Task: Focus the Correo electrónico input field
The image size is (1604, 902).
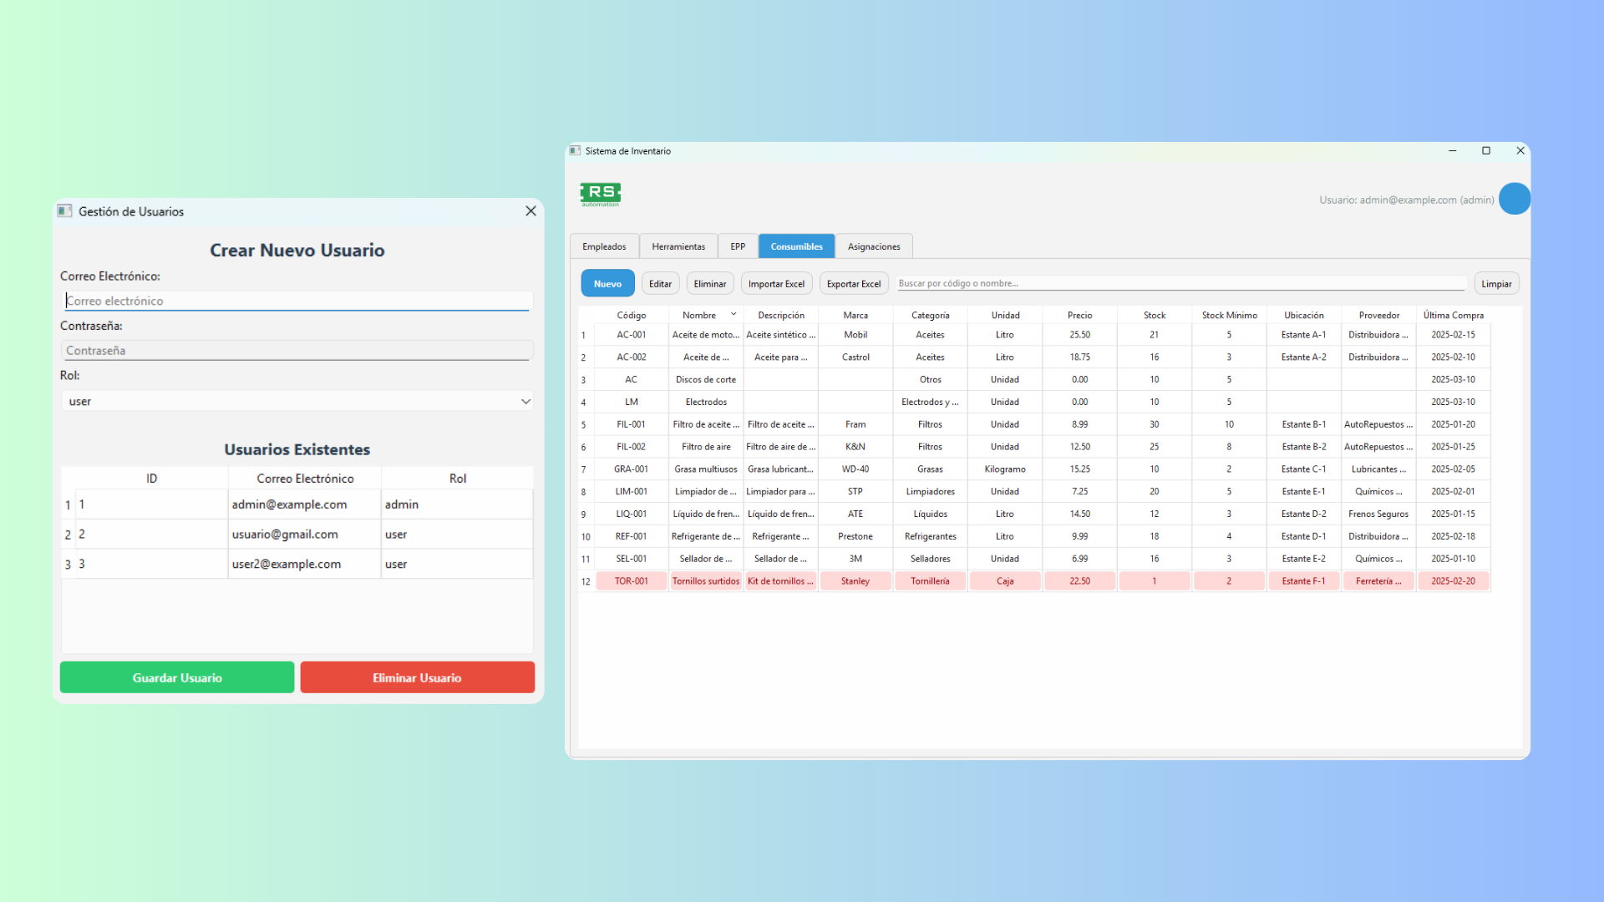Action: pos(297,302)
